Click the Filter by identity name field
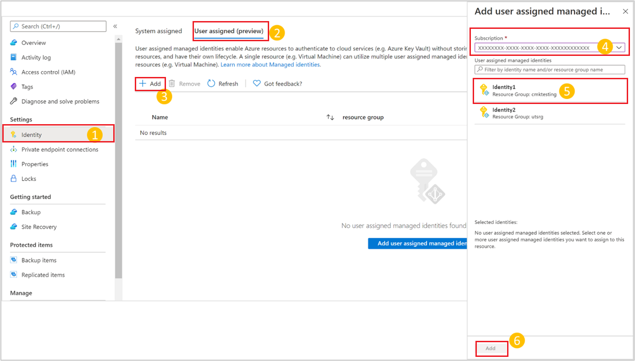Screen dimensions: 635x361 (x=550, y=70)
